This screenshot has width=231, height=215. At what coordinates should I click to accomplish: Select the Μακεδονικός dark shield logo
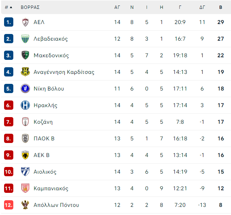(25, 55)
